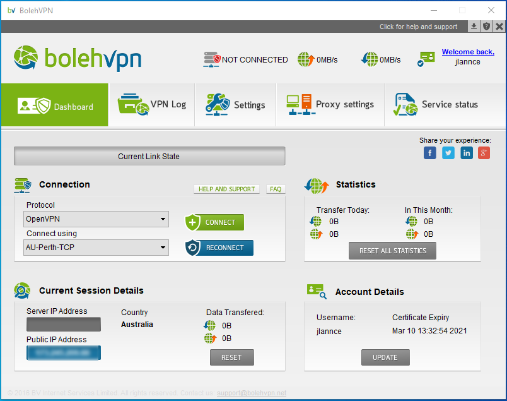Click the Account Details card icon
This screenshot has width=507, height=401.
point(317,292)
